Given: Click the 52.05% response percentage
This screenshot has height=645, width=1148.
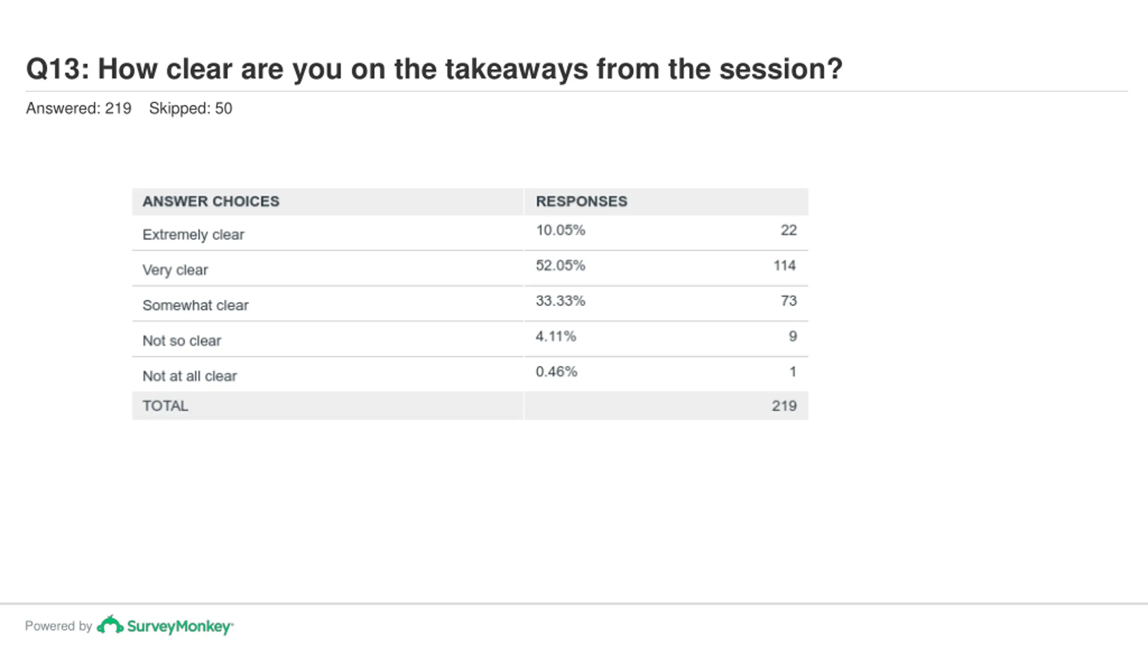Looking at the screenshot, I should pyautogui.click(x=561, y=266).
